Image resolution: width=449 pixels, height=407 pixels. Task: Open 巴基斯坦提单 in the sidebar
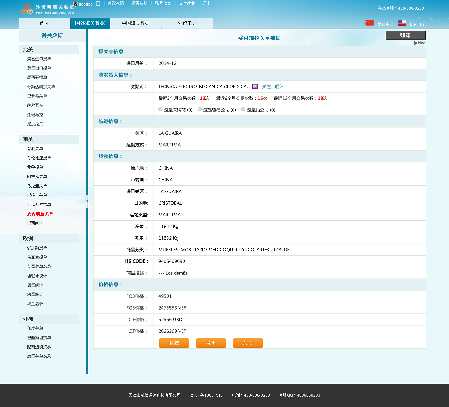tap(39, 338)
